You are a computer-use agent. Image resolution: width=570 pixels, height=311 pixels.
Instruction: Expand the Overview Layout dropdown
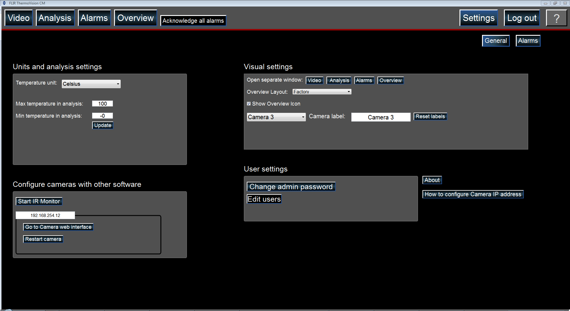(x=321, y=92)
